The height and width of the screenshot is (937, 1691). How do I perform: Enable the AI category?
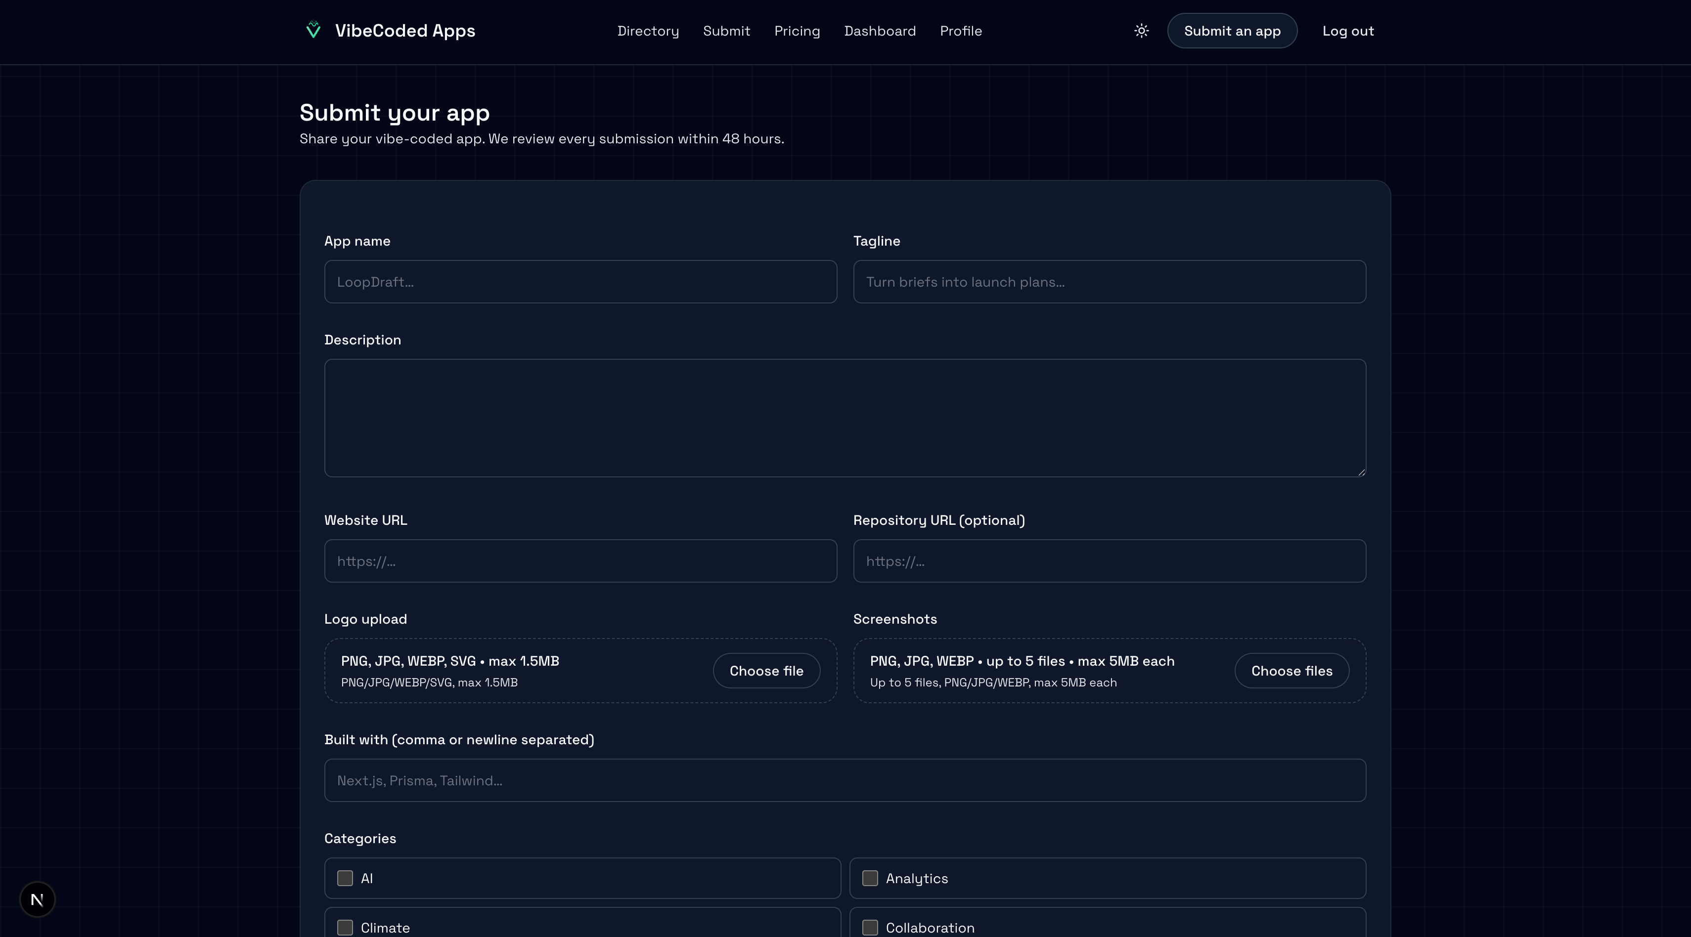pyautogui.click(x=345, y=878)
